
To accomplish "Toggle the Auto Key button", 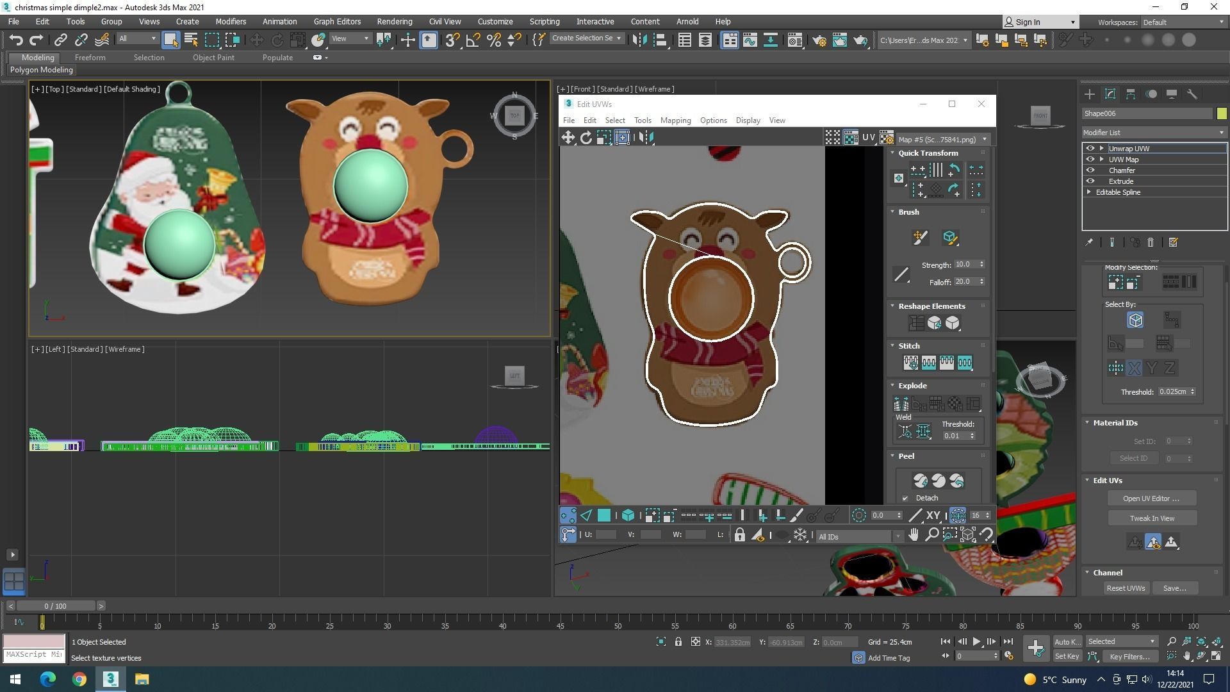I will point(1067,642).
